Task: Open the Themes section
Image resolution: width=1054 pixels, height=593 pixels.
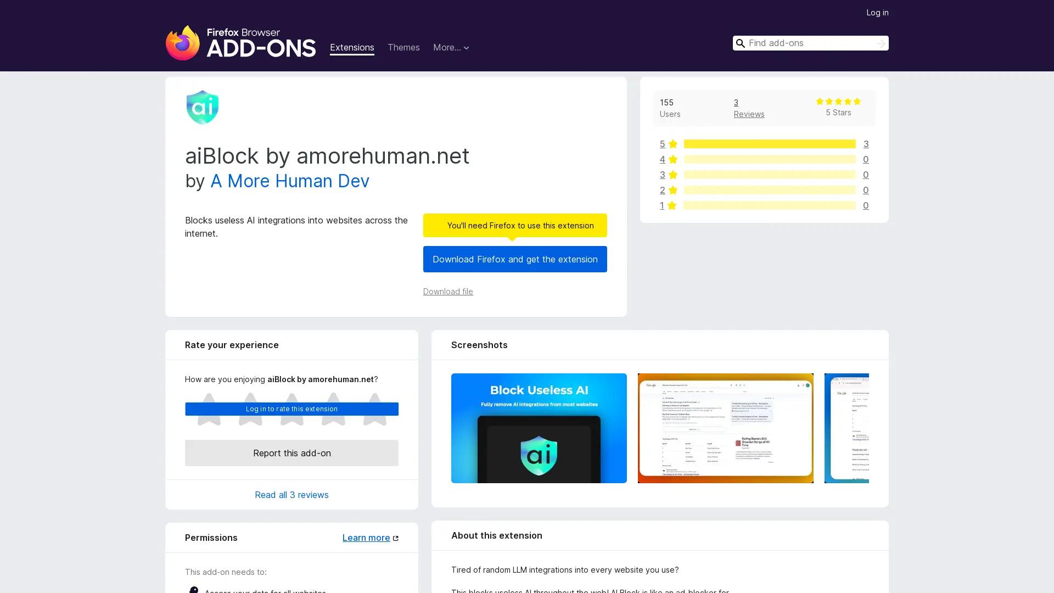Action: (x=403, y=47)
